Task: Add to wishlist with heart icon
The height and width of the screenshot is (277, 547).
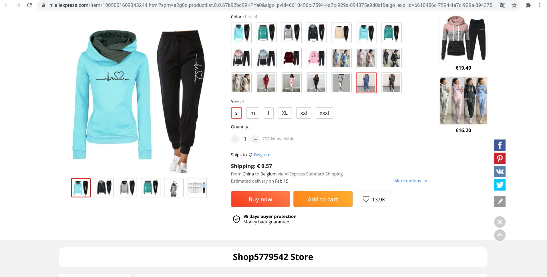Action: (373, 199)
